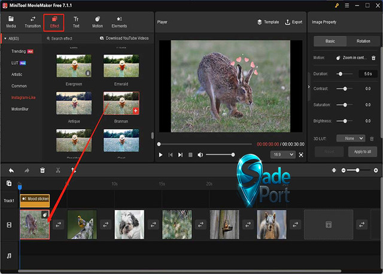
Task: Undo the last action
Action: coord(11,170)
